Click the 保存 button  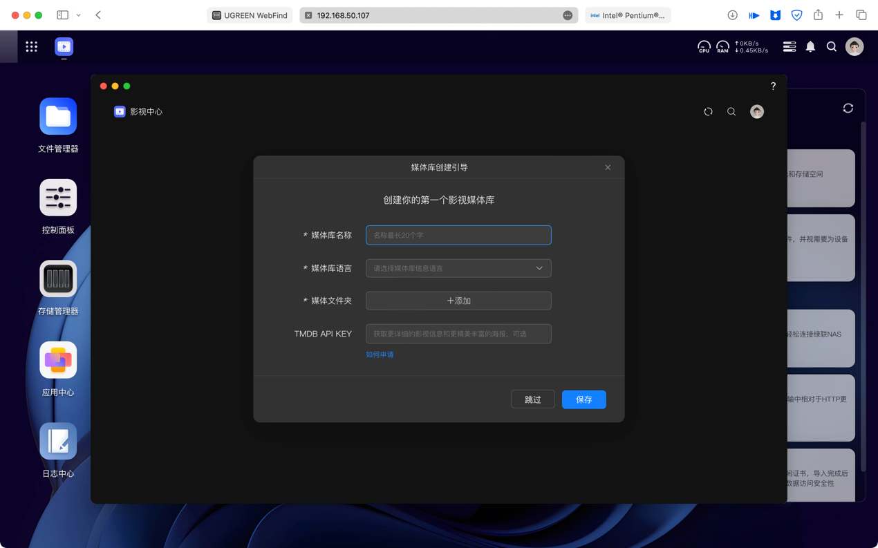tap(583, 399)
